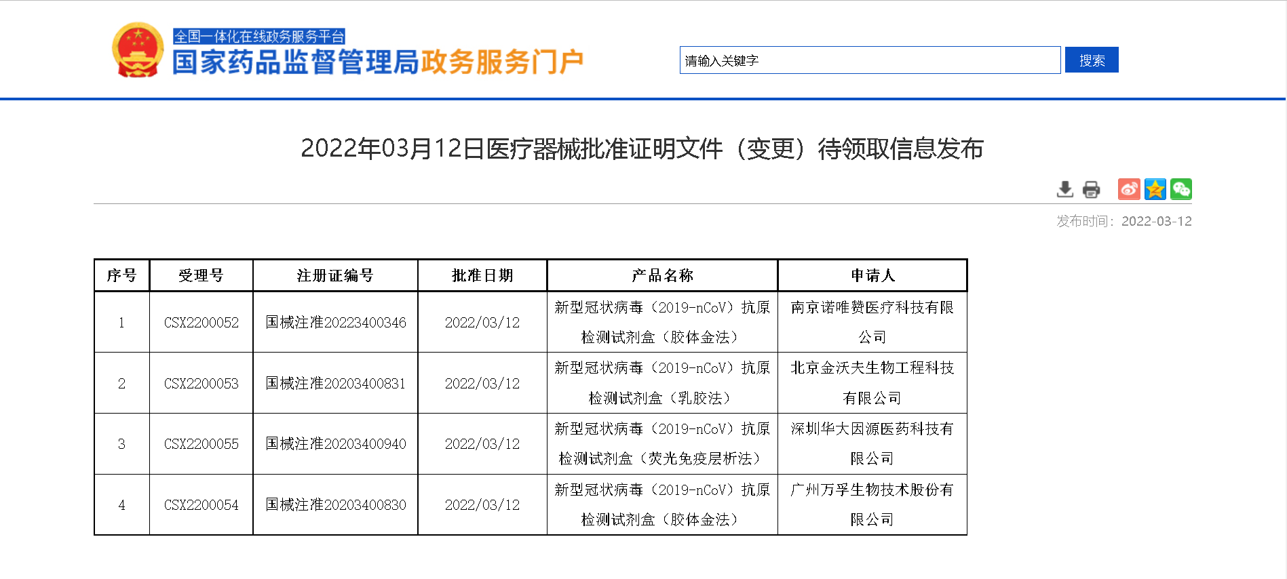Select registration number 国械注准20203400831
Viewport: 1287px width, 579px height.
click(336, 384)
